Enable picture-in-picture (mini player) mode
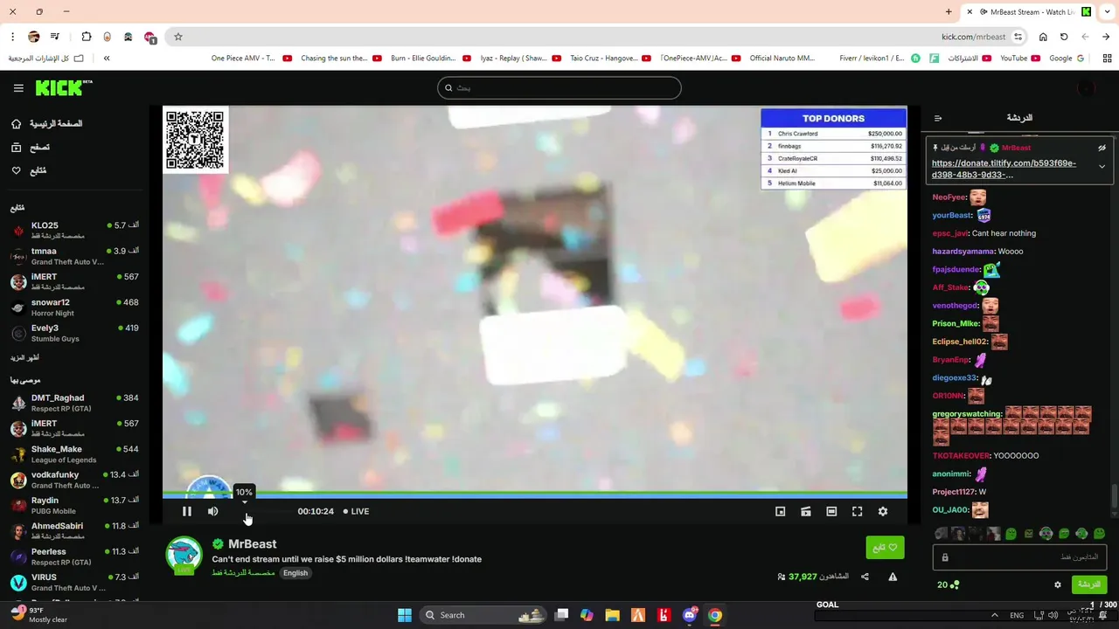 pos(781,511)
